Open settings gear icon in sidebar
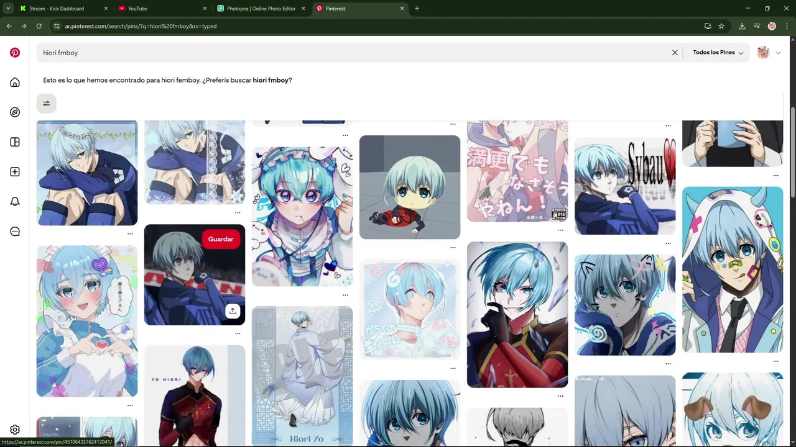 tap(15, 430)
